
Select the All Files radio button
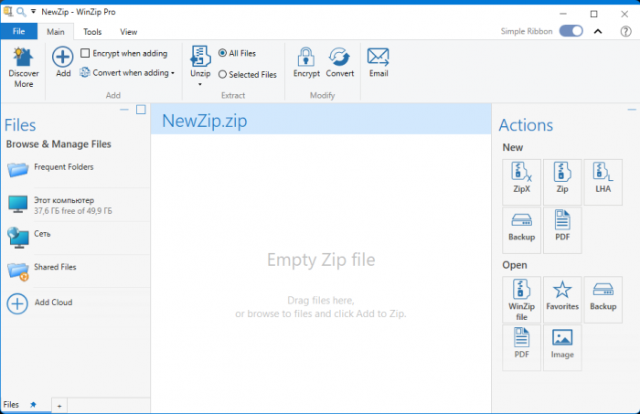coord(222,54)
